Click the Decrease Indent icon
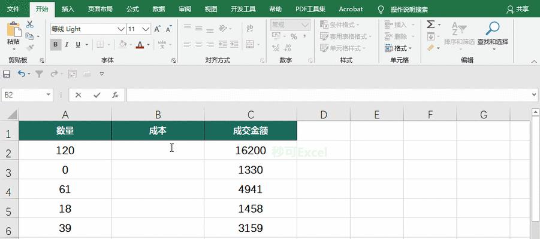 (223, 44)
